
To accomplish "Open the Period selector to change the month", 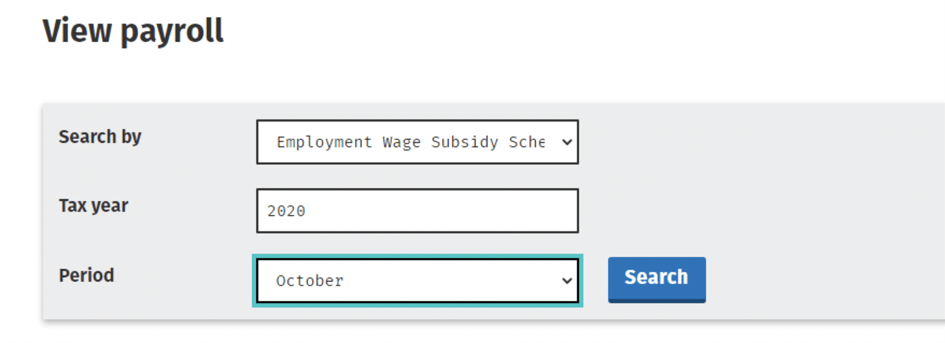I will pos(418,280).
